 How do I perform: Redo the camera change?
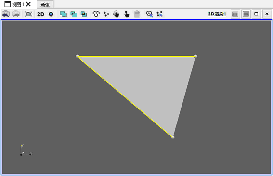click(16, 14)
